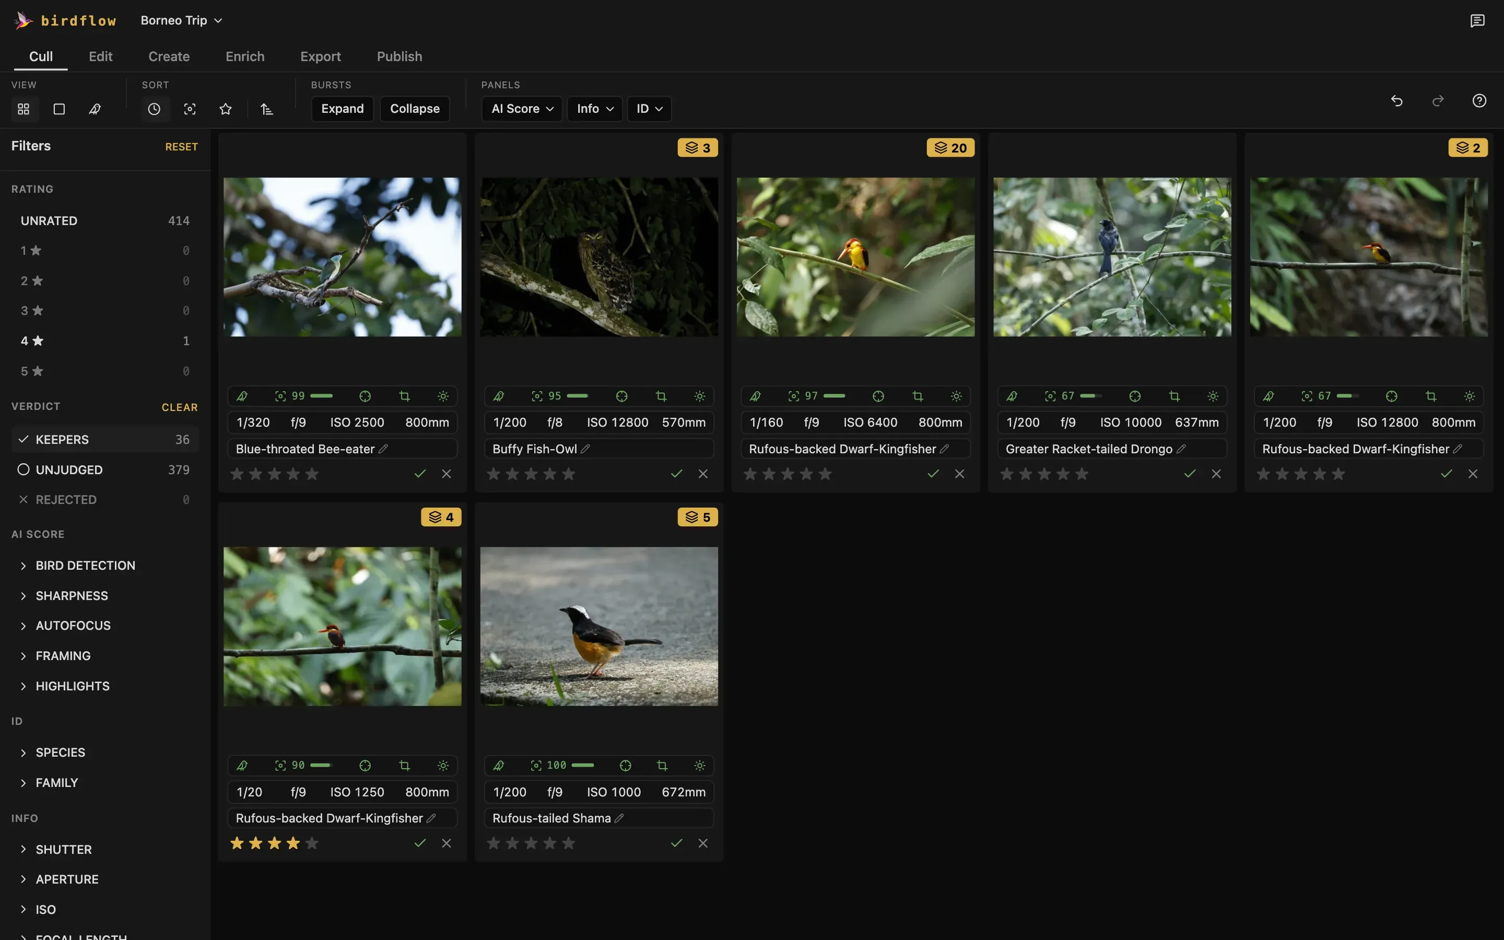Open the 20-photo burst stack badge

click(x=950, y=148)
